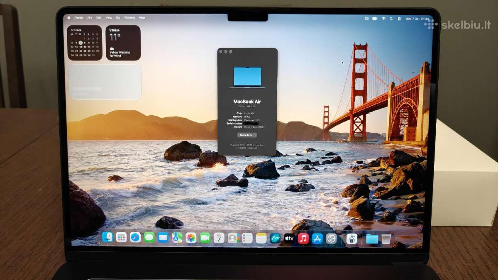Open Control Center in menu bar
This screenshot has height=280, width=498.
click(399, 18)
